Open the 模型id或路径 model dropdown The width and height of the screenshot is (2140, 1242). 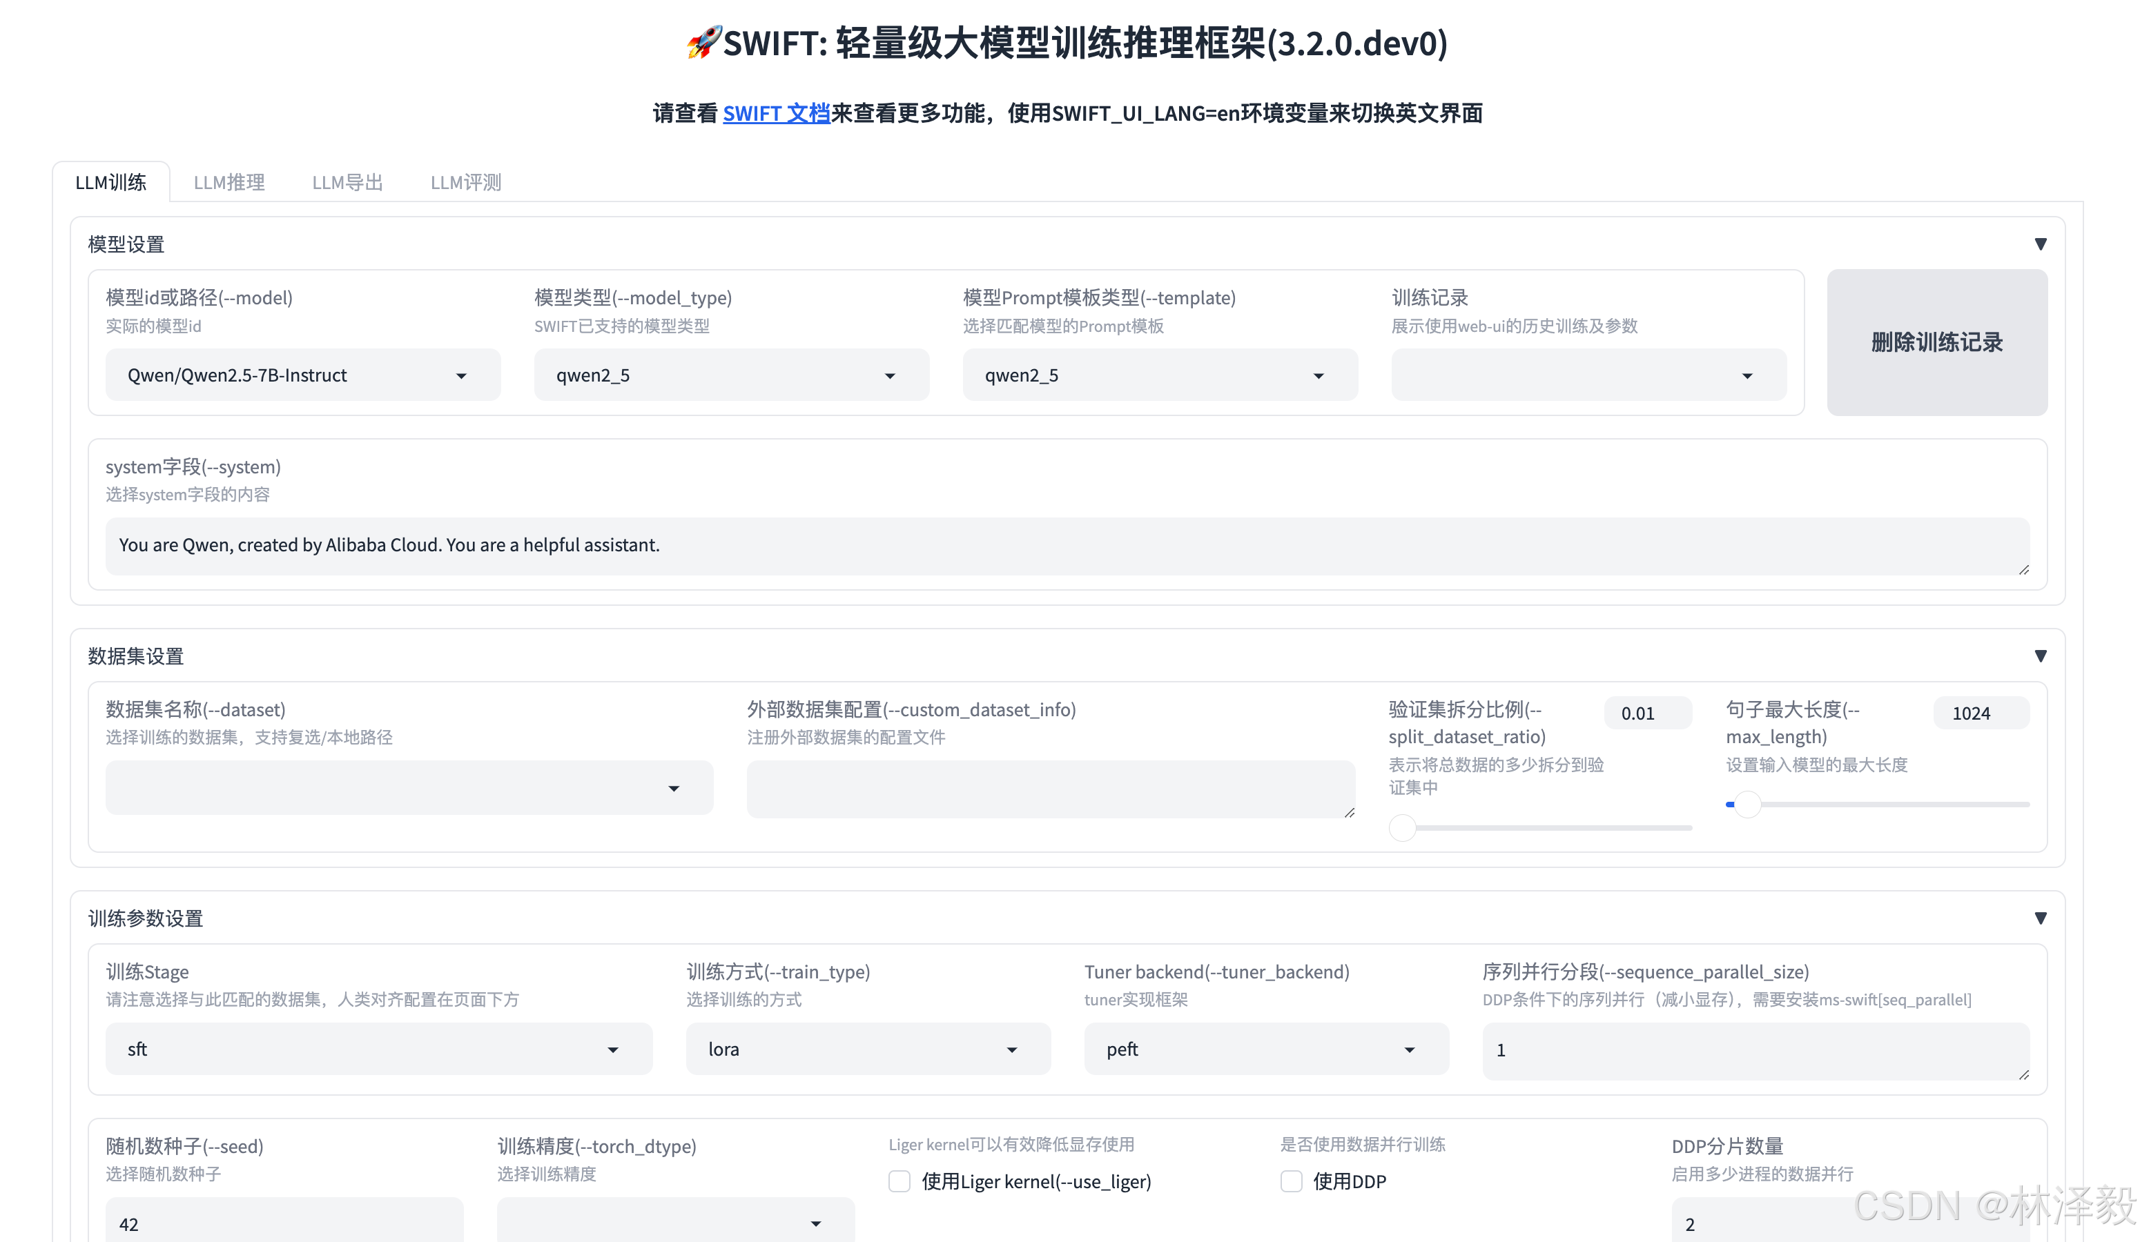(302, 375)
